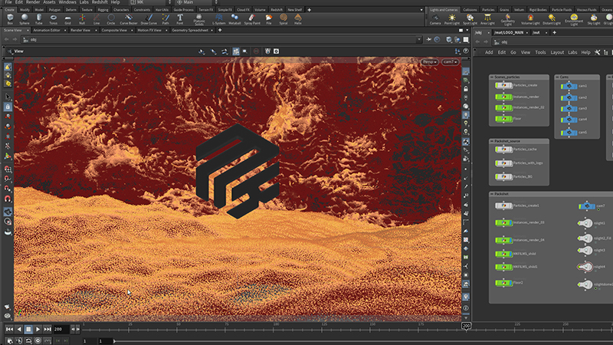This screenshot has width=613, height=345.
Task: Toggle display flag on Particles_cache node
Action: (510, 149)
